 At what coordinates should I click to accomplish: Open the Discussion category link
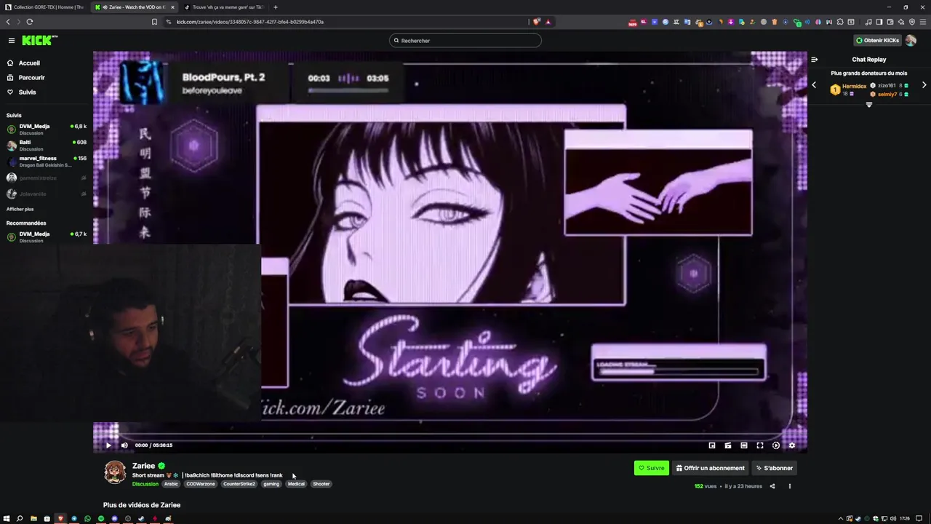[x=145, y=484]
